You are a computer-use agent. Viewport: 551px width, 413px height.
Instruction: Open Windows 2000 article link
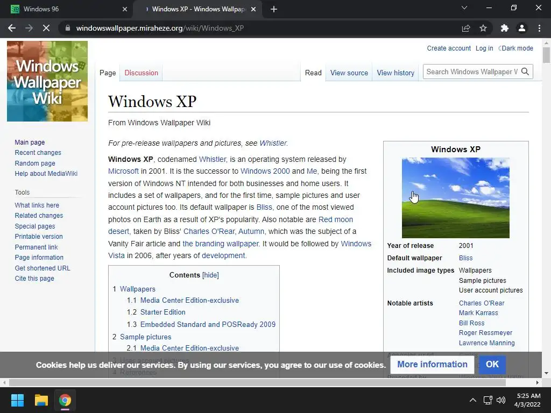(265, 171)
